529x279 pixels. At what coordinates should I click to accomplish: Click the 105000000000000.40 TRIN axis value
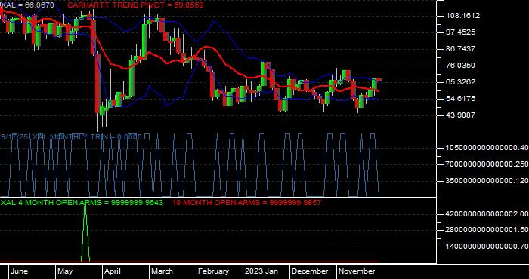pos(487,148)
